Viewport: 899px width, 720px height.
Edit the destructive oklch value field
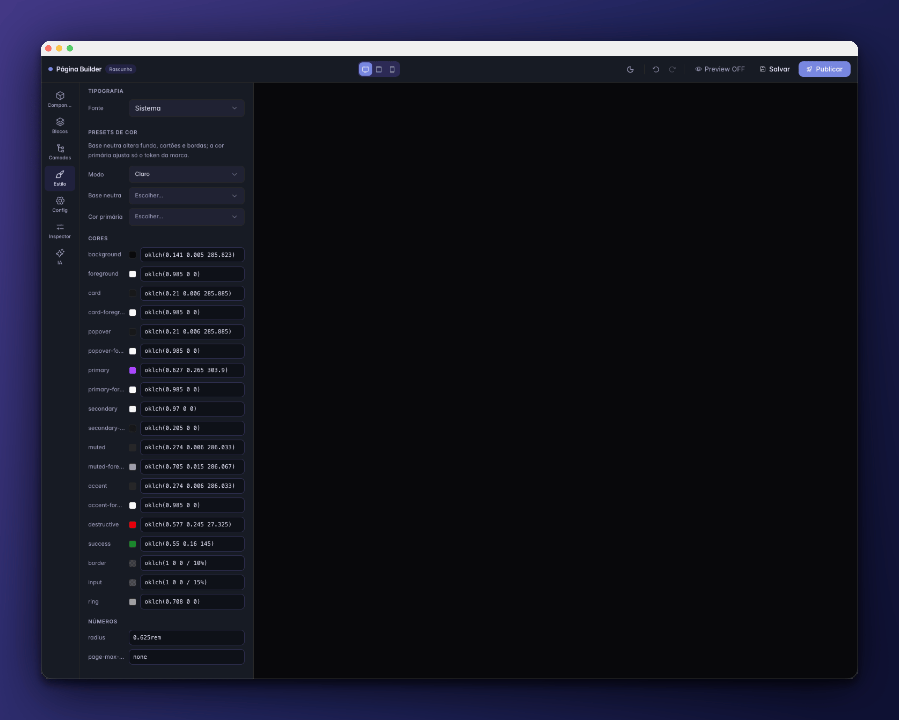(x=192, y=525)
